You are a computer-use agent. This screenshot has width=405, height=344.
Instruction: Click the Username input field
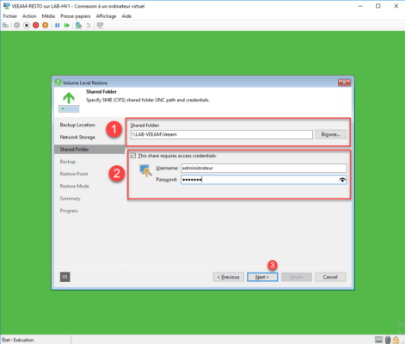pos(264,168)
